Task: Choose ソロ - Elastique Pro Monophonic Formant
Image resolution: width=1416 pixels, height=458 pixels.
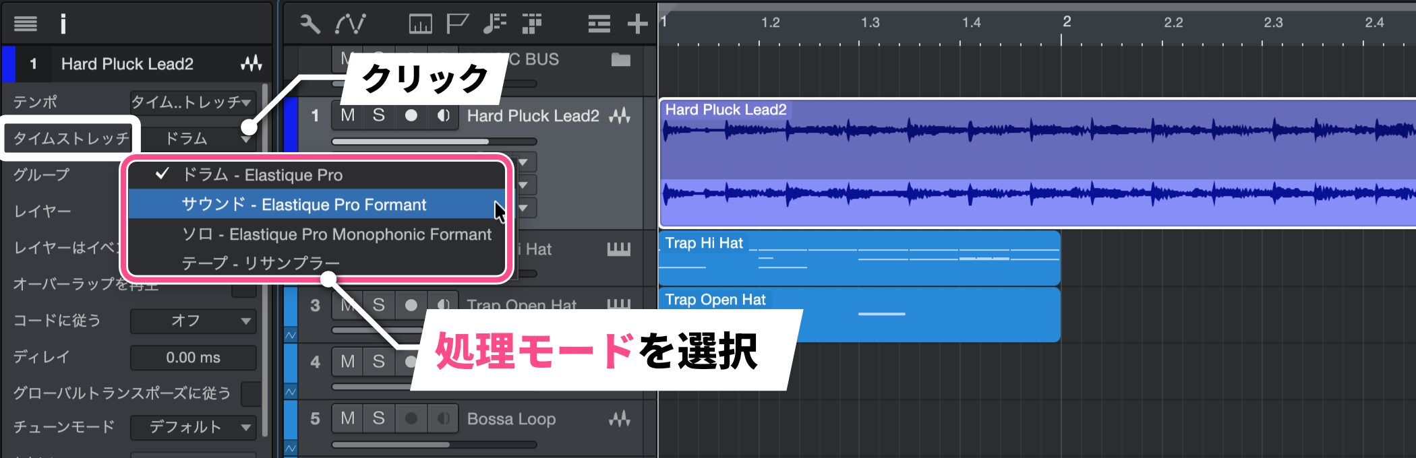Action: (336, 234)
